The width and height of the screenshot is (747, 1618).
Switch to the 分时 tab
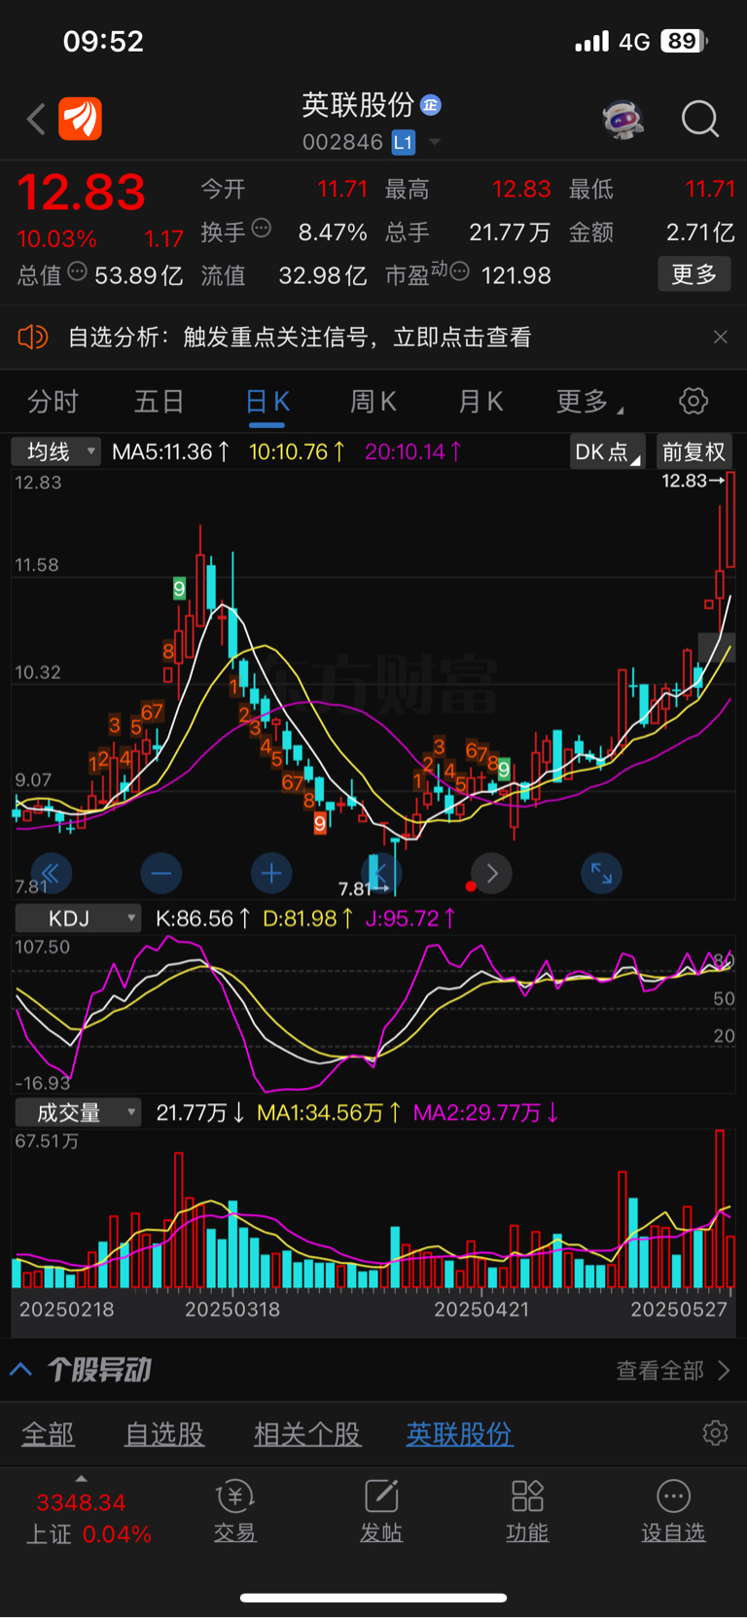click(53, 402)
